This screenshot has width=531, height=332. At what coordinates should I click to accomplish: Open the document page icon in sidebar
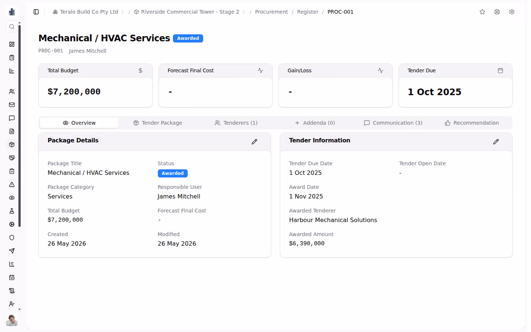(x=12, y=131)
